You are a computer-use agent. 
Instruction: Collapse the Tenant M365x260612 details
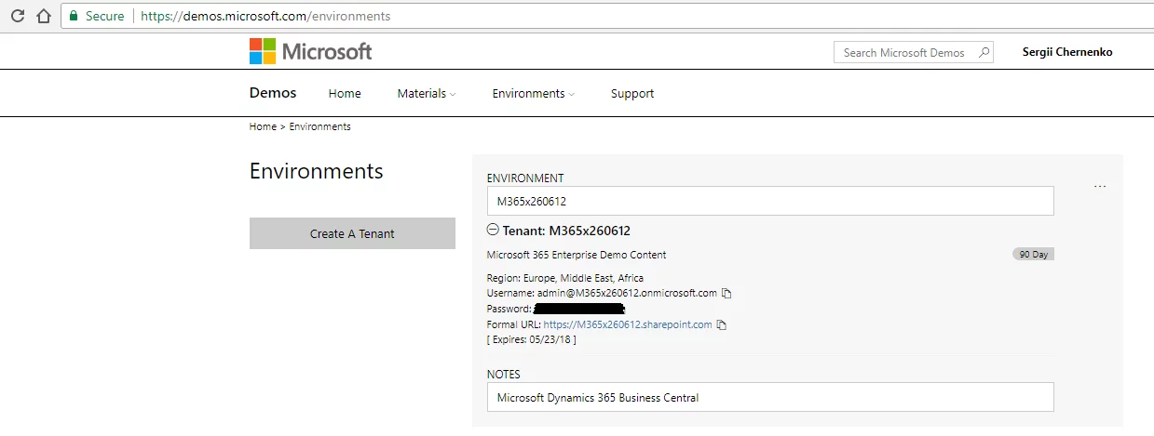[493, 230]
